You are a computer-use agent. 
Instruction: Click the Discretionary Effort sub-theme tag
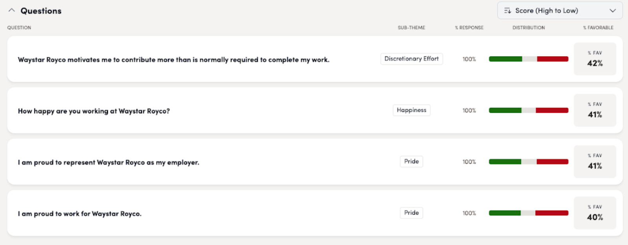(411, 59)
